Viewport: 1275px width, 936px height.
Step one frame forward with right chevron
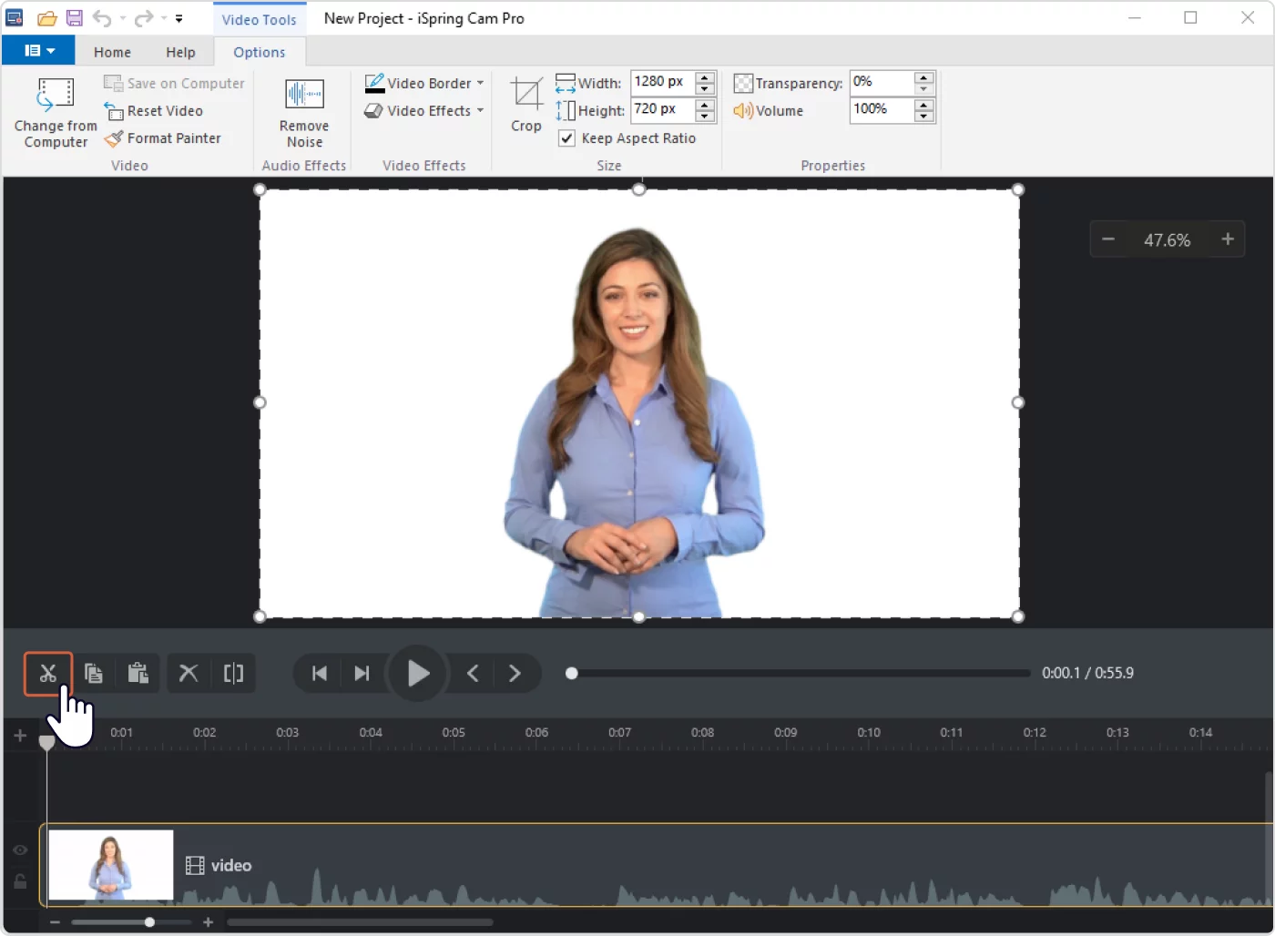tap(515, 674)
